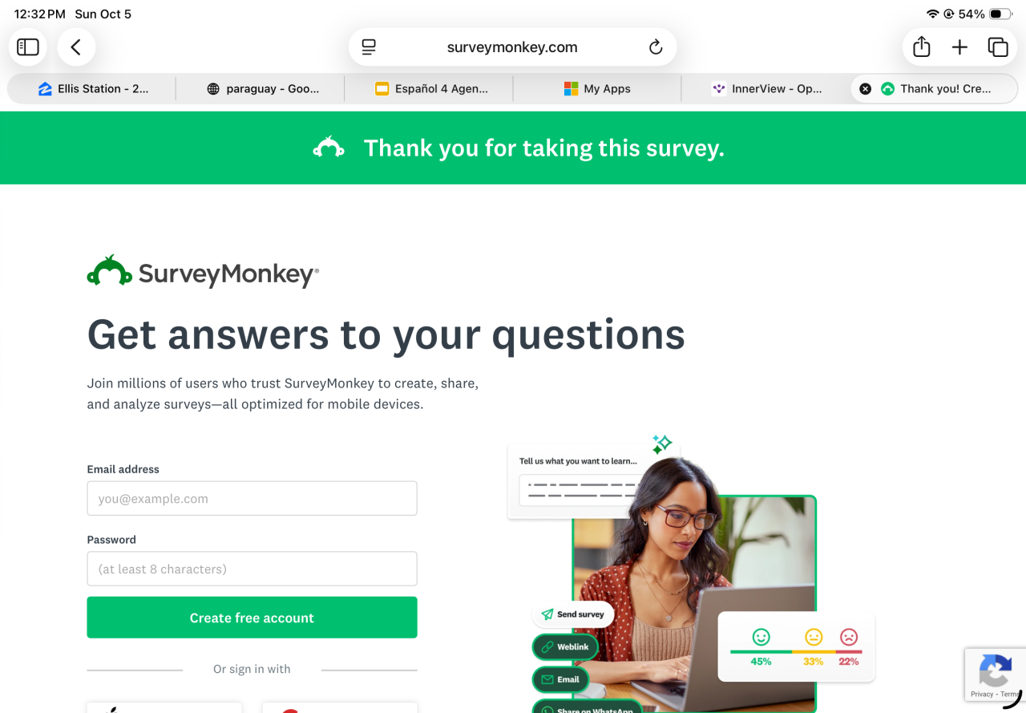Tap the surveymonkey.com address bar
The height and width of the screenshot is (713, 1026).
point(512,47)
